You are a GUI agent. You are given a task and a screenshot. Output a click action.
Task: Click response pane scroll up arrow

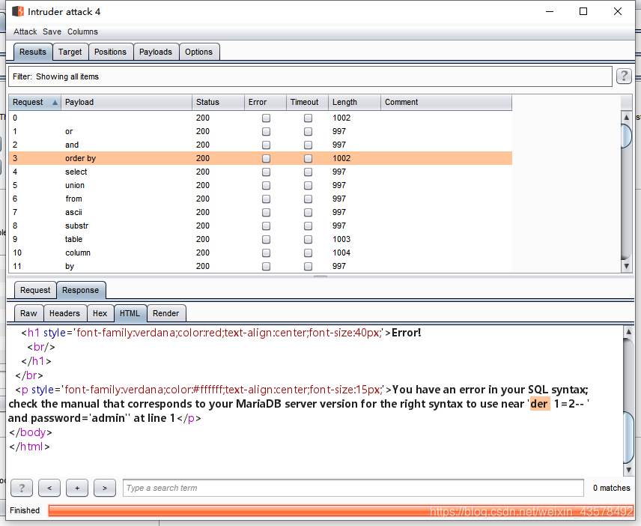[x=629, y=332]
